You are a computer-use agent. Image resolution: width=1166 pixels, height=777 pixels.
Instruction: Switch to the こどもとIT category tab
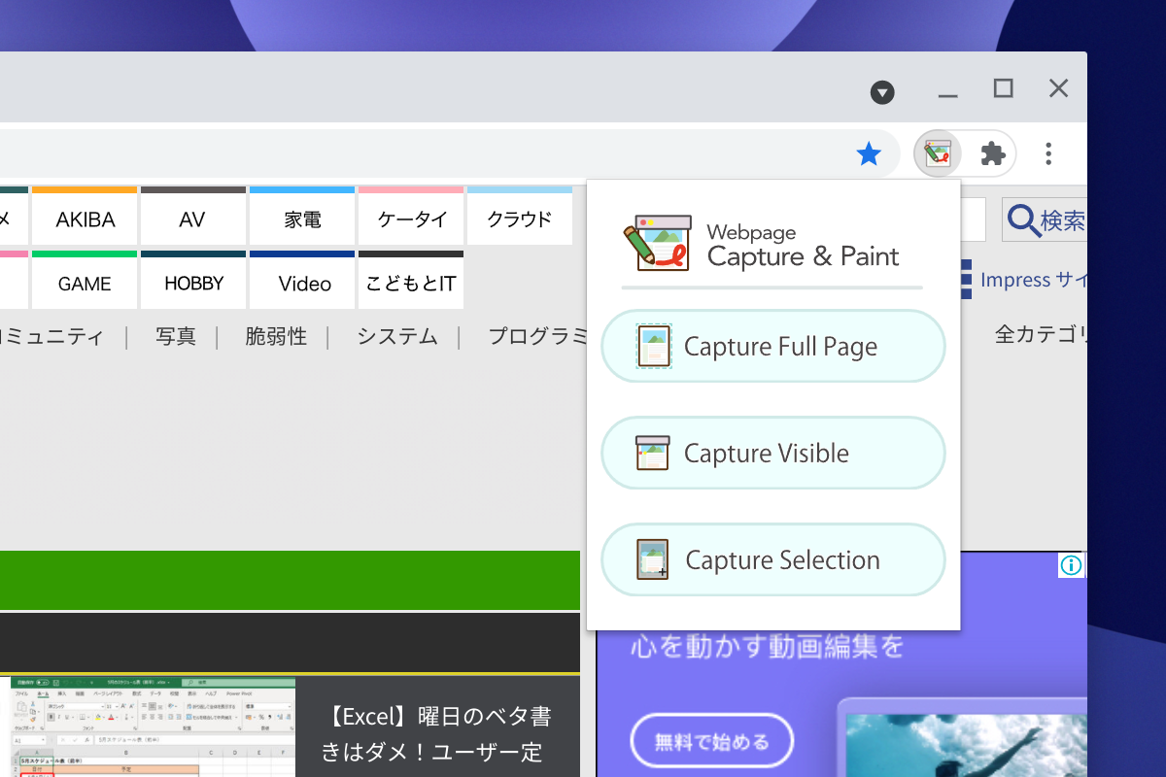[x=410, y=283]
